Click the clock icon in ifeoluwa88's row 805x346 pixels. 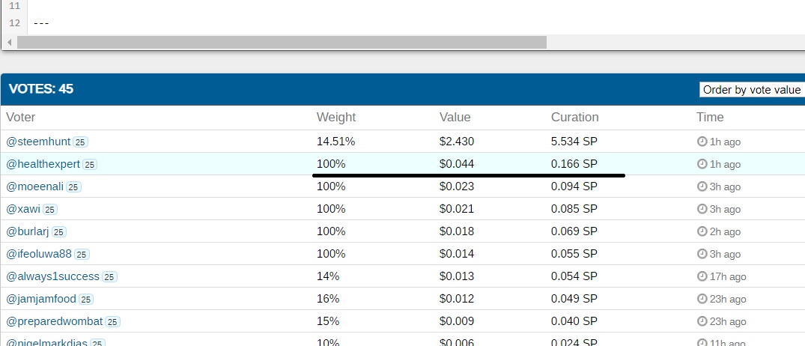pos(702,254)
